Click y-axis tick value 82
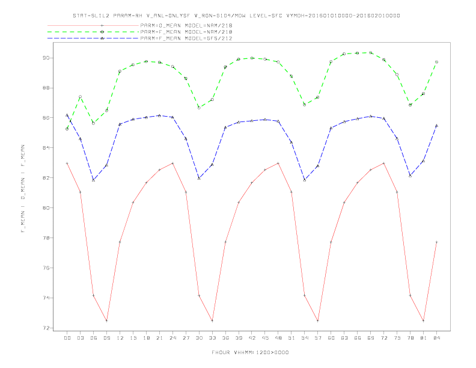 [46, 178]
